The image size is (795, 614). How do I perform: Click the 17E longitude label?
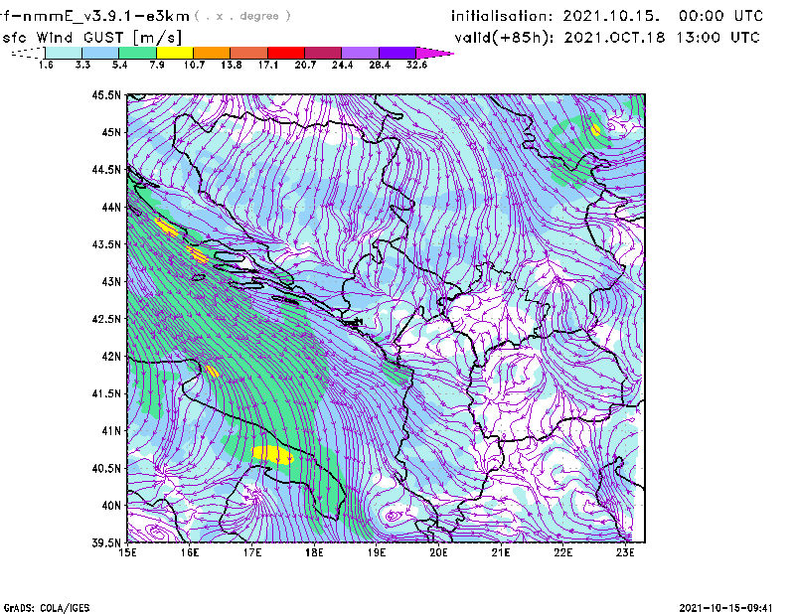point(252,552)
